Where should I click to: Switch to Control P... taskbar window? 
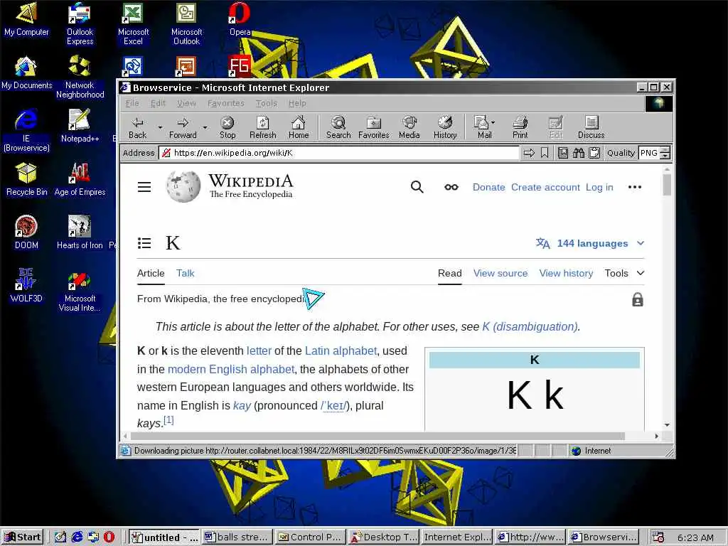pos(310,537)
